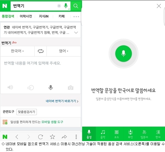Show more tabs with the three dots
Viewport: 165px width, 152px height.
click(x=76, y=16)
